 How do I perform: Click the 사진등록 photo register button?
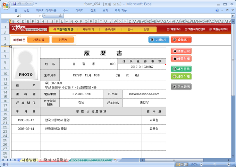[x=181, y=69]
